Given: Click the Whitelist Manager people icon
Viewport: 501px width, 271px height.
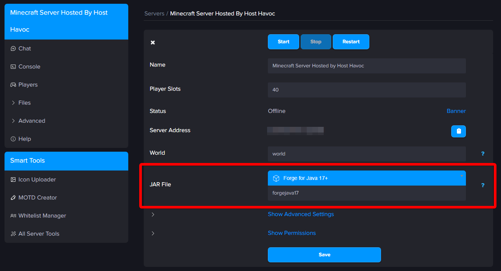Looking at the screenshot, I should click(13, 216).
